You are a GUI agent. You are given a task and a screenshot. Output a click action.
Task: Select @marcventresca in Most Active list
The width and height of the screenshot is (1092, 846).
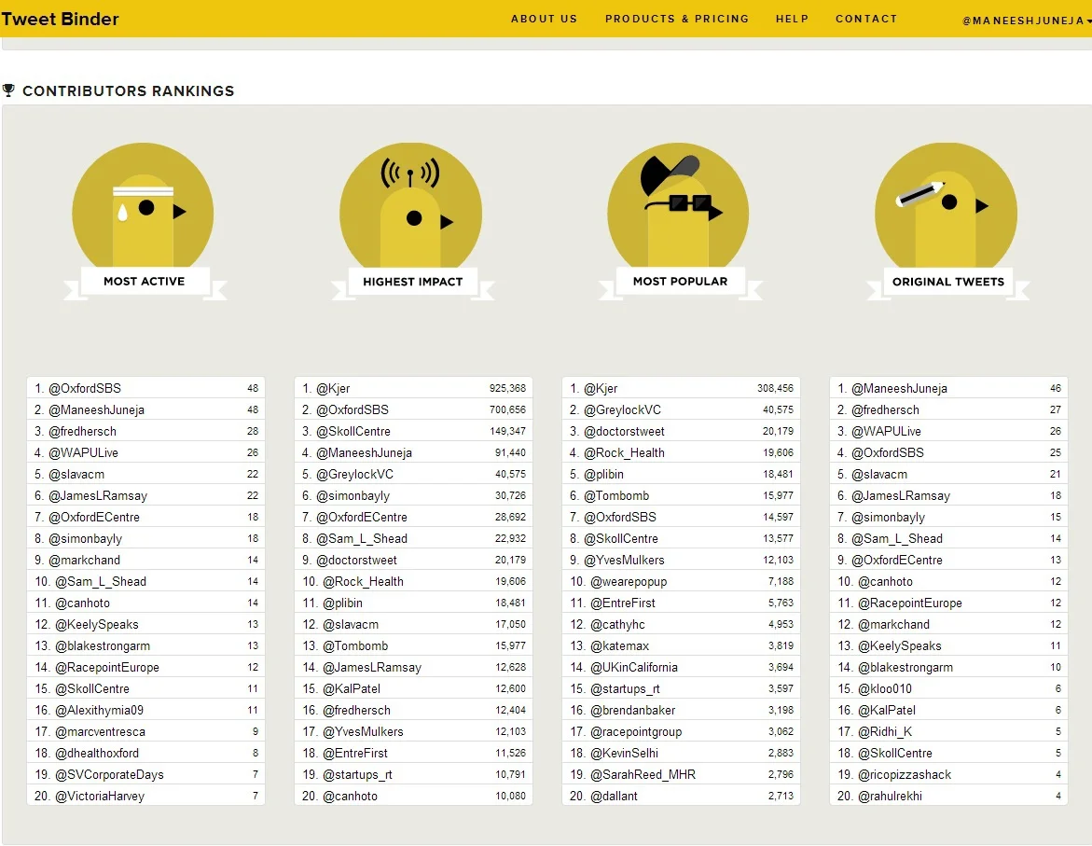point(101,731)
